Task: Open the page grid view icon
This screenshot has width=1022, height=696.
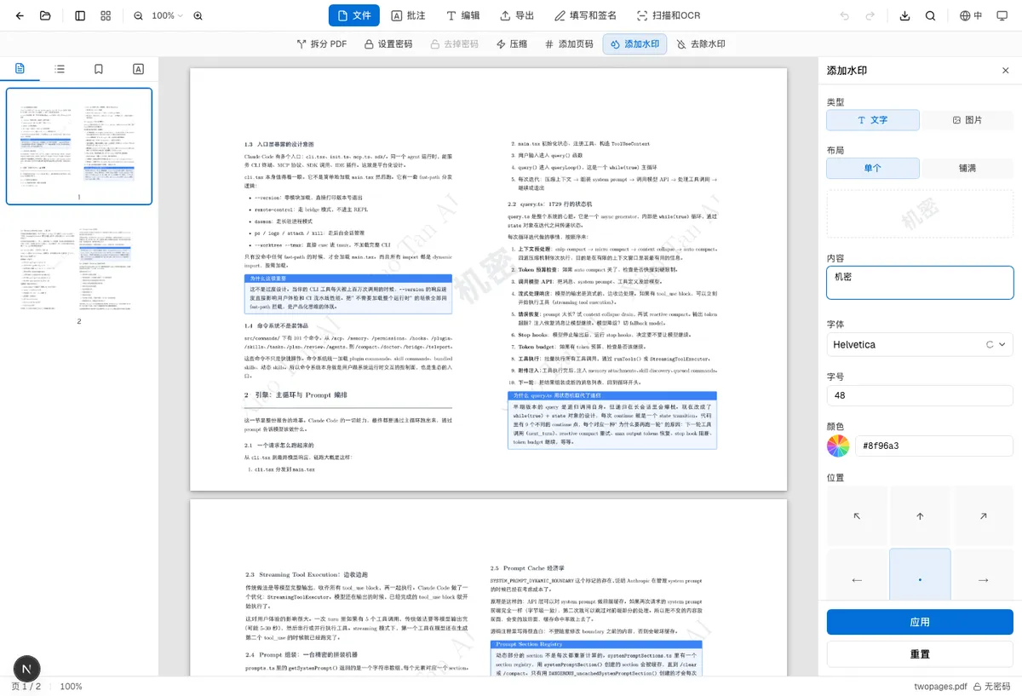Action: tap(106, 15)
